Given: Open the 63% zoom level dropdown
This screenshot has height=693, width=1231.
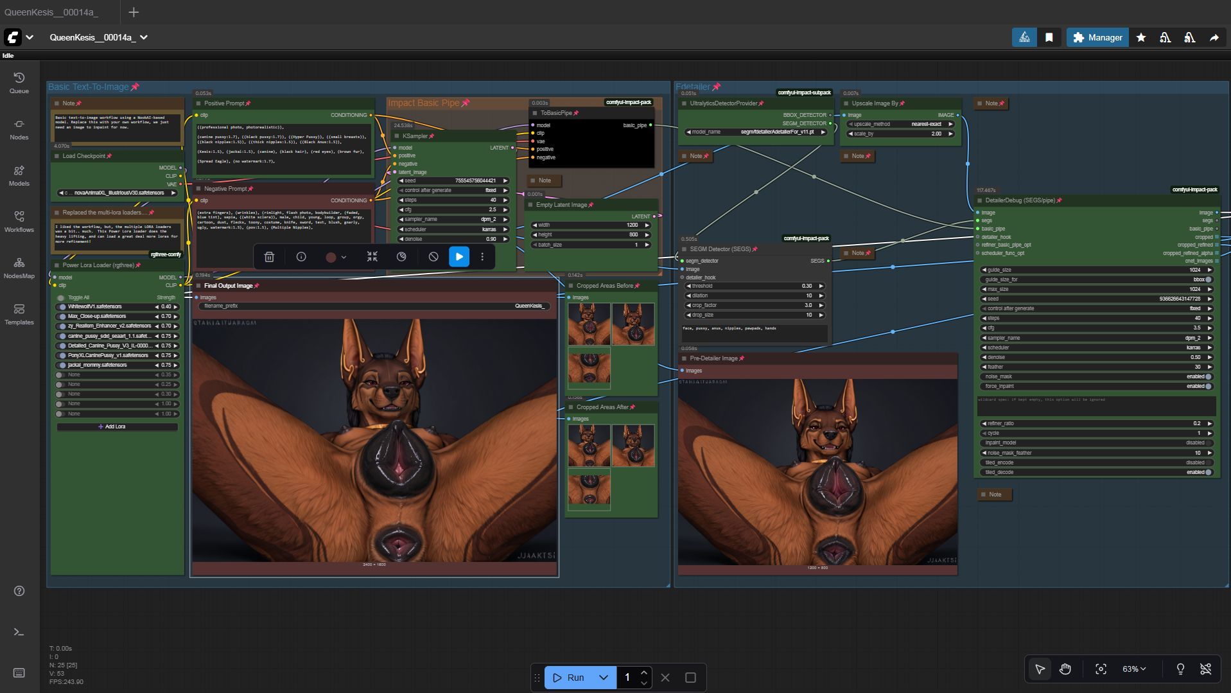Looking at the screenshot, I should click(x=1134, y=669).
